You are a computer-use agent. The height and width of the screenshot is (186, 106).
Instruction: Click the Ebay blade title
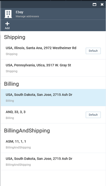coord(20,12)
